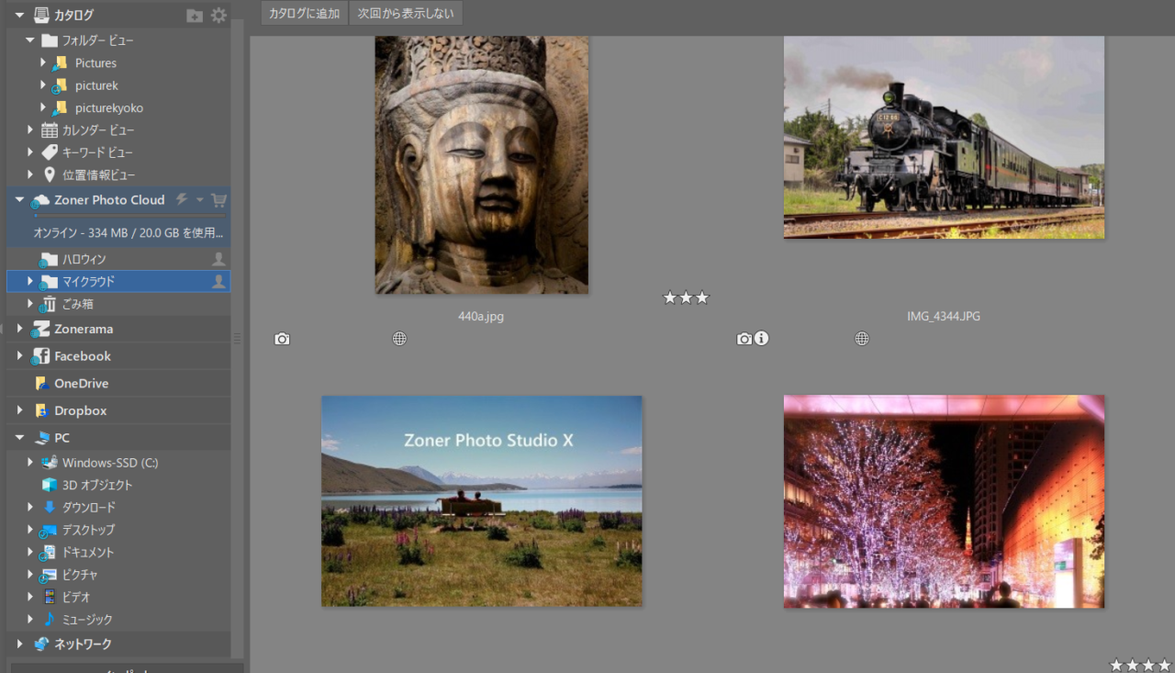Select the Folder View (フォルダー ビュー) folder icon

50,40
